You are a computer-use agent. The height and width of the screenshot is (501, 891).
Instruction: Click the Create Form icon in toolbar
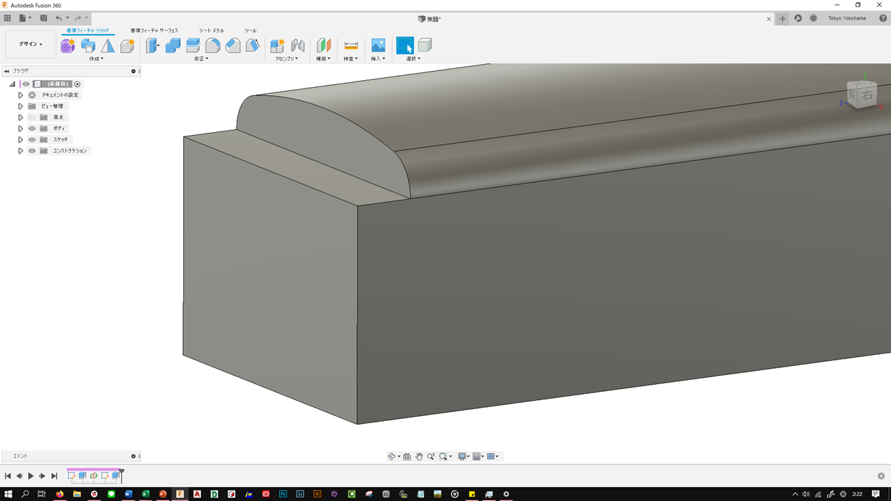(x=68, y=46)
